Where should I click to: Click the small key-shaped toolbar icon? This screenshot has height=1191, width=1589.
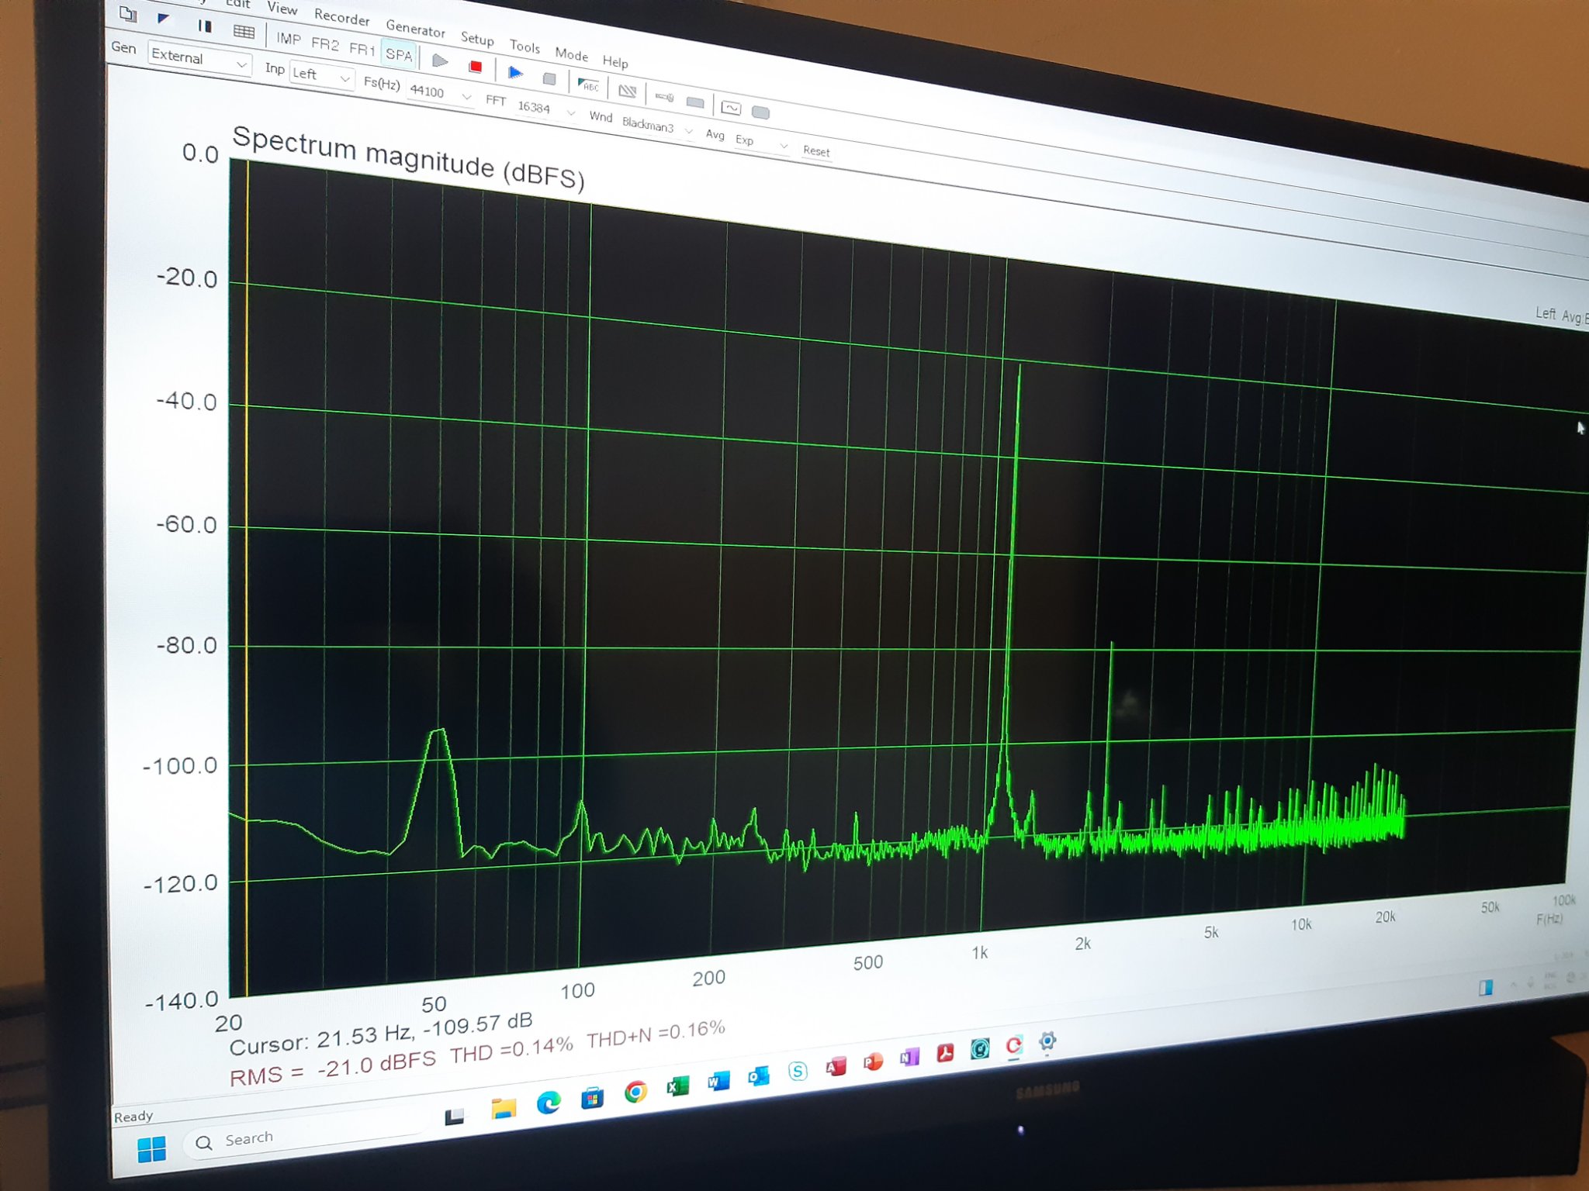pyautogui.click(x=664, y=97)
